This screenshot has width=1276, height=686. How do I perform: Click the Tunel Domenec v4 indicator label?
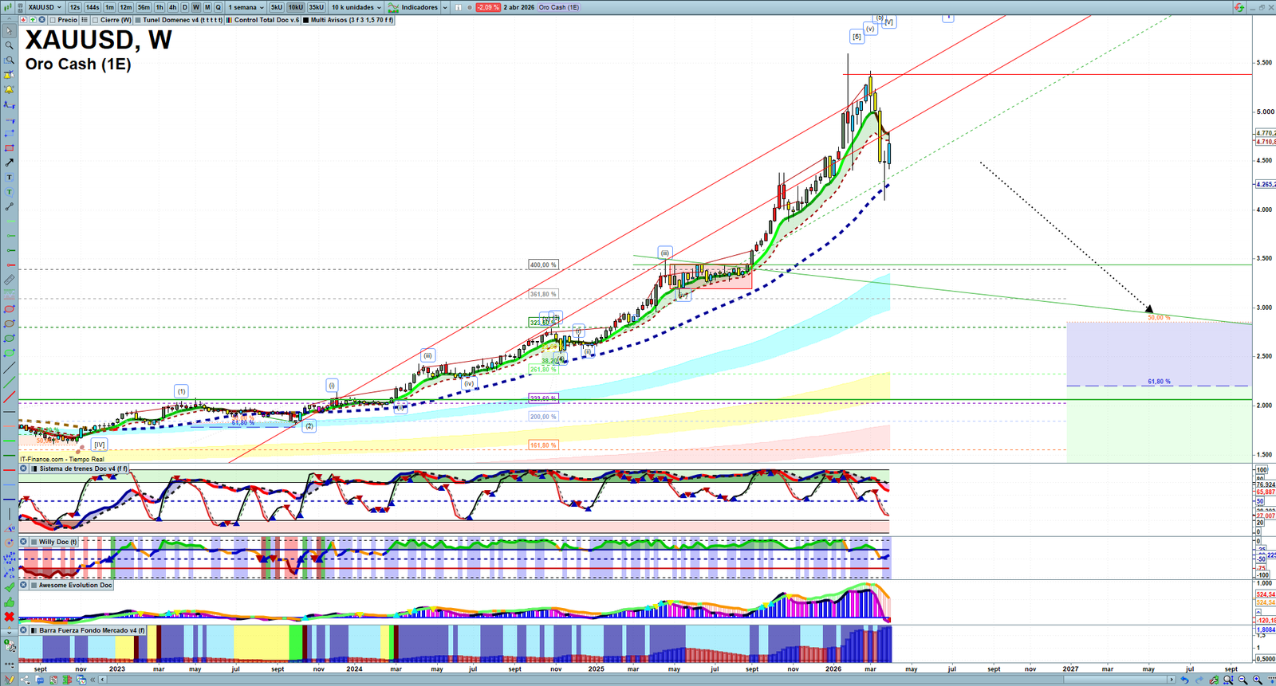pyautogui.click(x=183, y=20)
